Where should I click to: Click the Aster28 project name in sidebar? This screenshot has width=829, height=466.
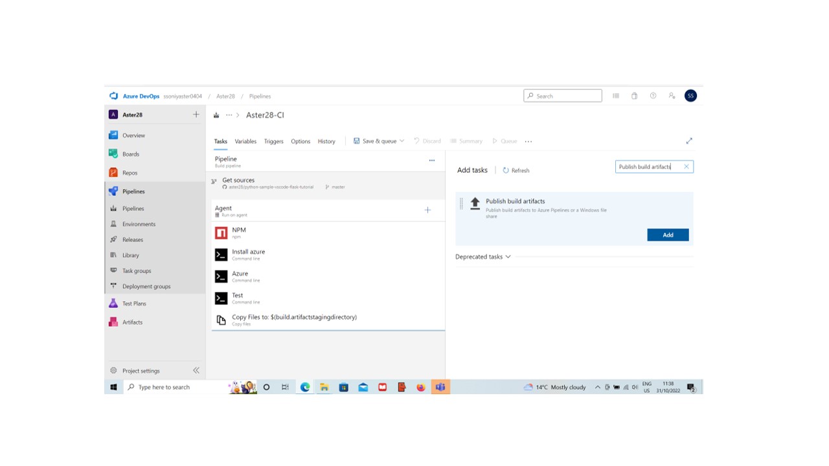[x=132, y=115]
